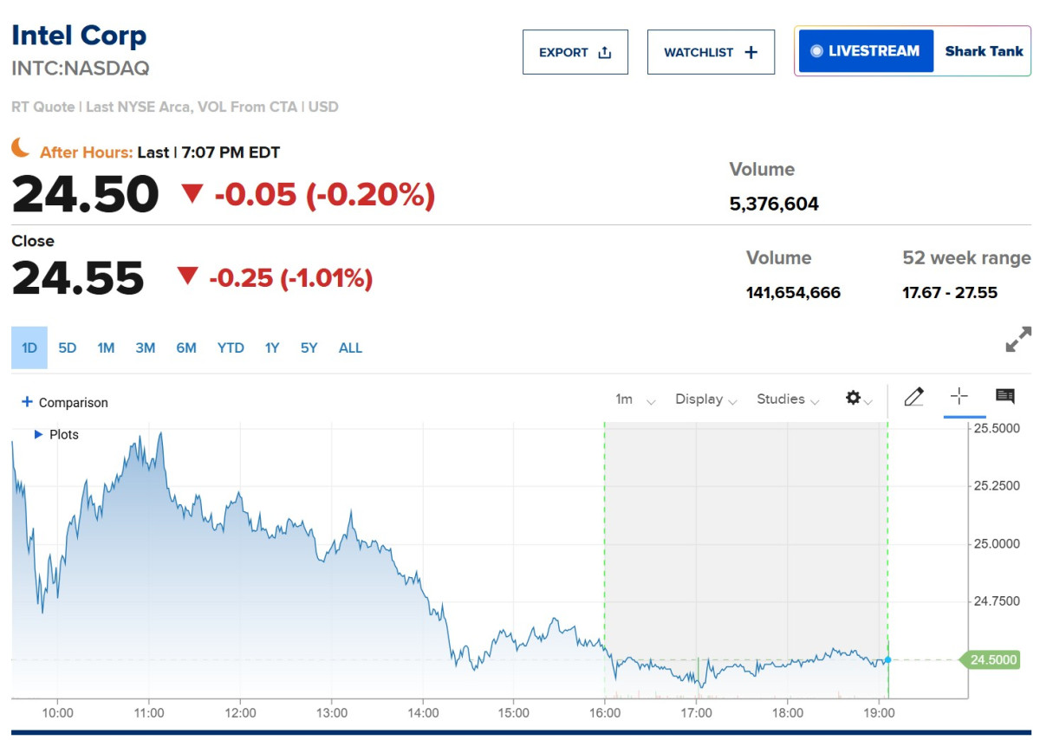Select the 1D range toggle
This screenshot has height=740, width=1040.
[29, 348]
